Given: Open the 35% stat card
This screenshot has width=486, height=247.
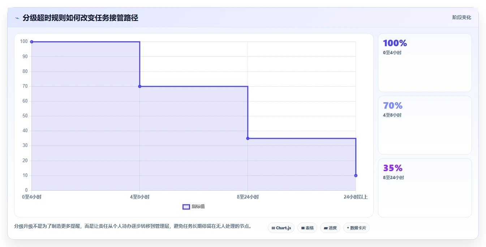Looking at the screenshot, I should tap(425, 188).
